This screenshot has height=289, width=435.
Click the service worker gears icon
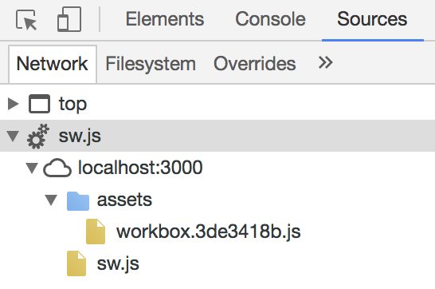click(38, 137)
